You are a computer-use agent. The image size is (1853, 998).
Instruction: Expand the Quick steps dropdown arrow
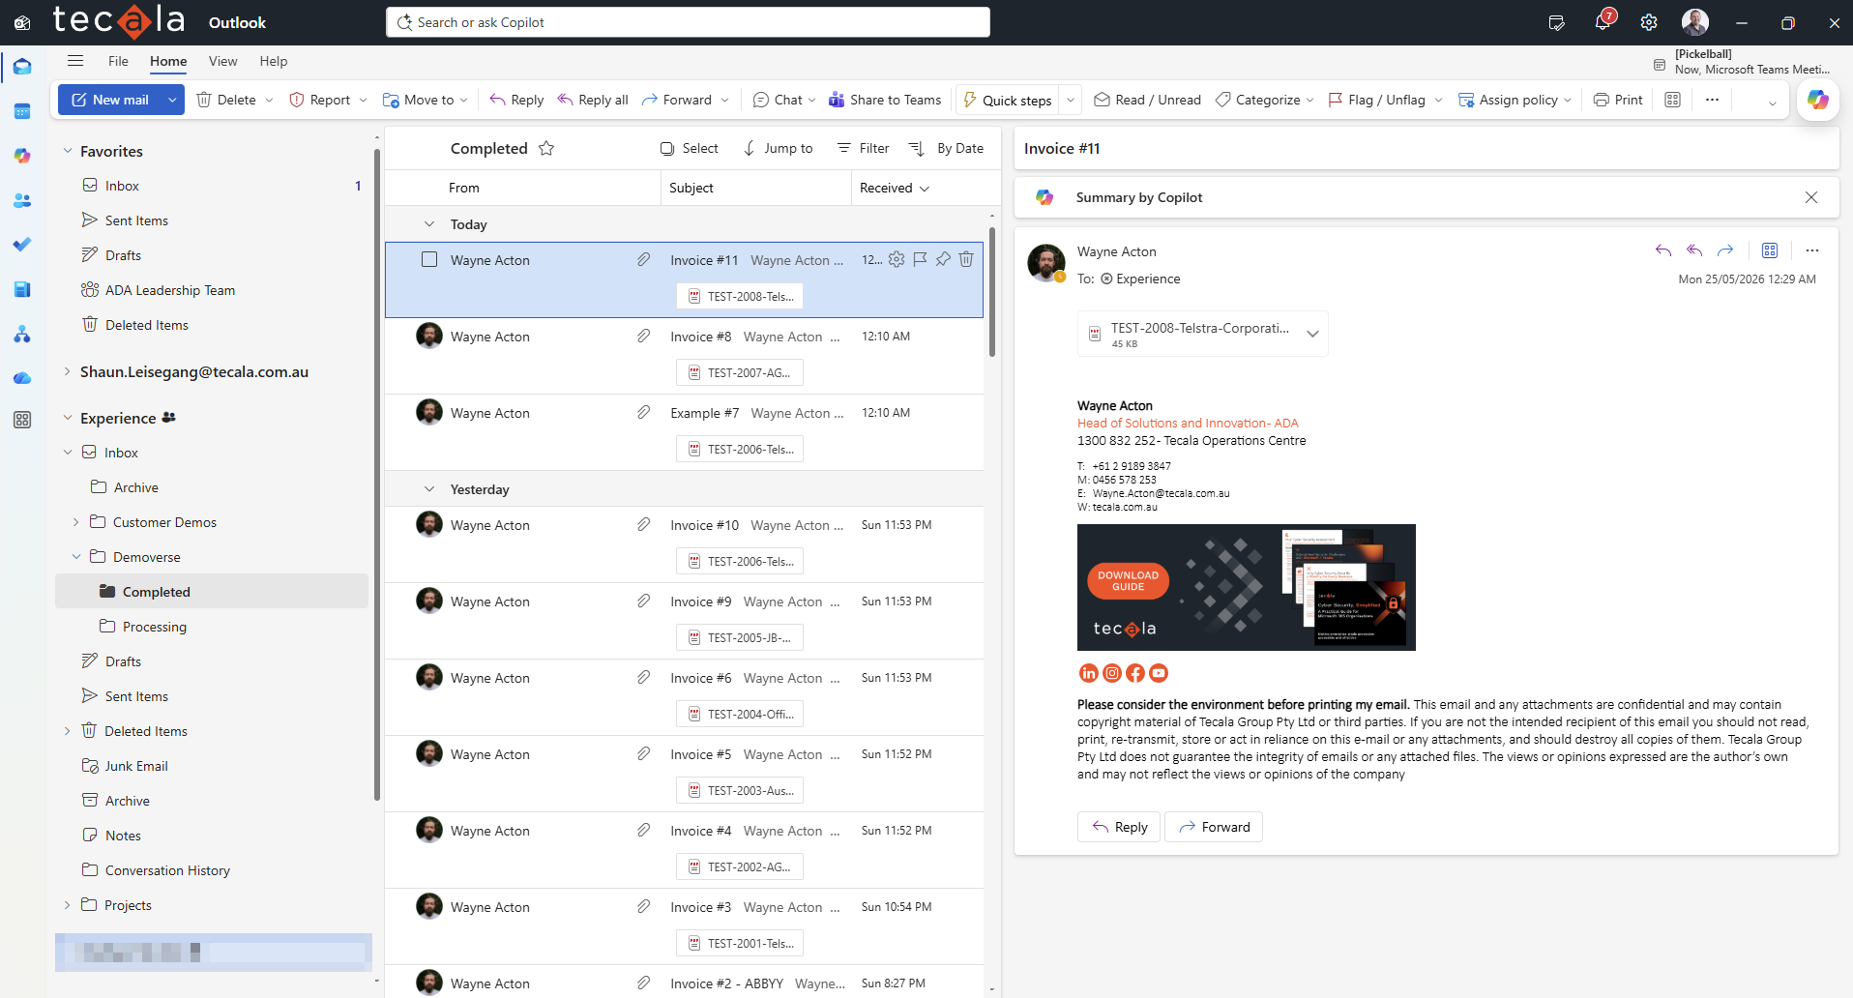coord(1071,100)
